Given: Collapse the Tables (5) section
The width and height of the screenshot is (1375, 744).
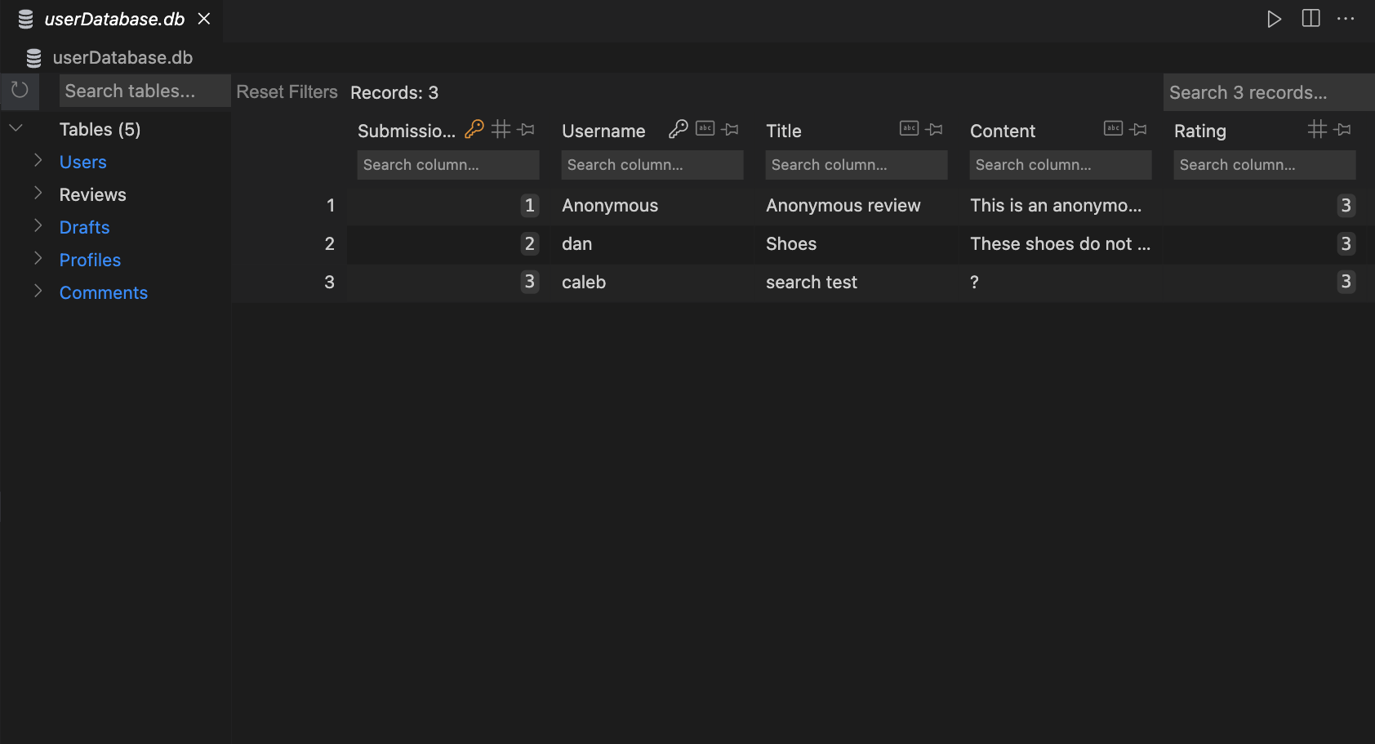Looking at the screenshot, I should (x=16, y=128).
